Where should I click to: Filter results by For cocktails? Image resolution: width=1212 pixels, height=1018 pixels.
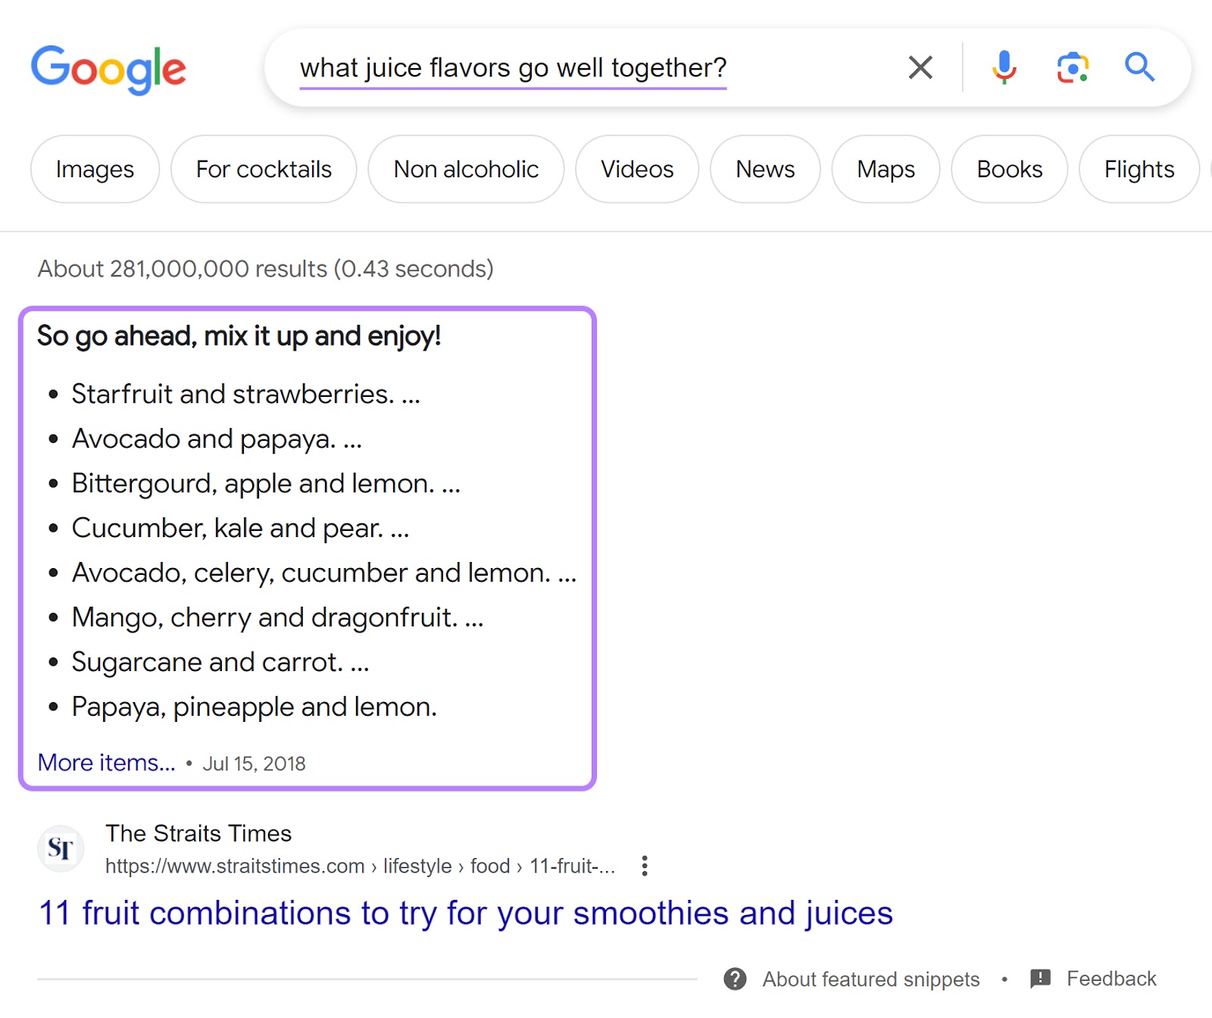pos(264,169)
